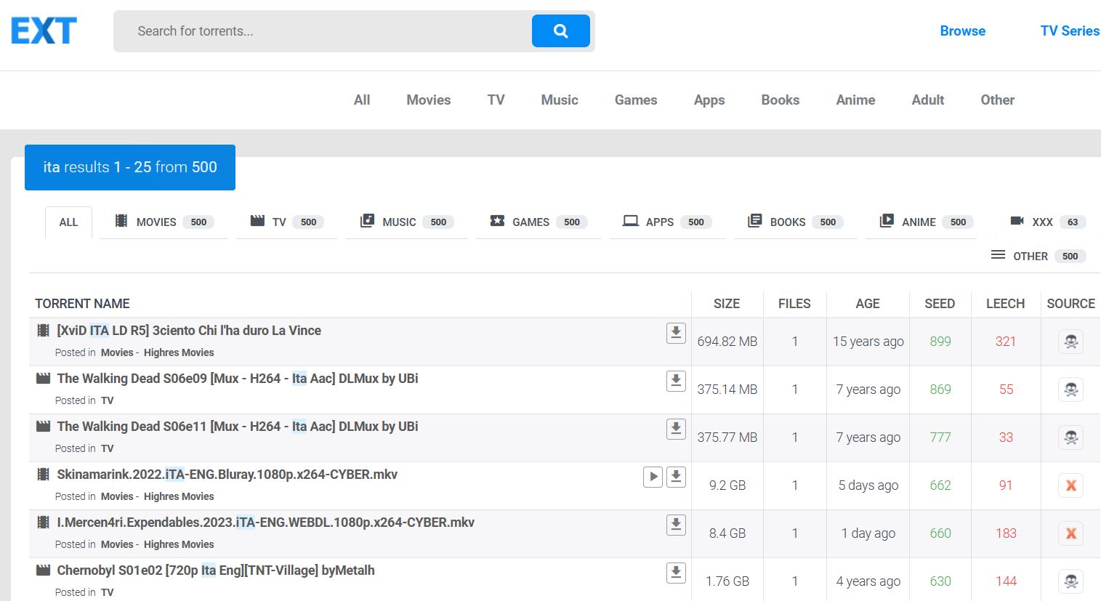This screenshot has height=601, width=1101.
Task: Open Music in the top category menu
Action: [559, 100]
